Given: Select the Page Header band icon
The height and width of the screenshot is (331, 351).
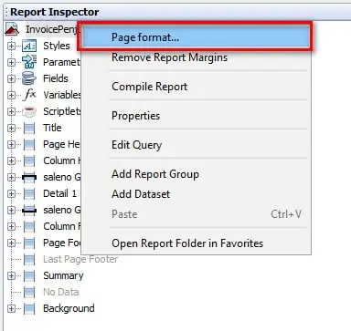Looking at the screenshot, I should point(29,144).
